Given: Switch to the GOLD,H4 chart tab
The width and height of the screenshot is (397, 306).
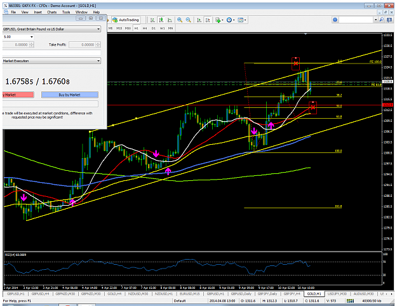Looking at the screenshot, I should (x=114, y=294).
